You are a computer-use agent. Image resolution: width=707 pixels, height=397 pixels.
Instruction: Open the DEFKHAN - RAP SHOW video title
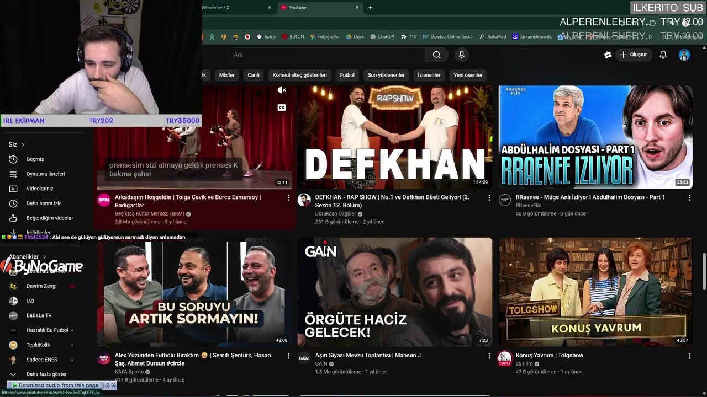tap(392, 201)
